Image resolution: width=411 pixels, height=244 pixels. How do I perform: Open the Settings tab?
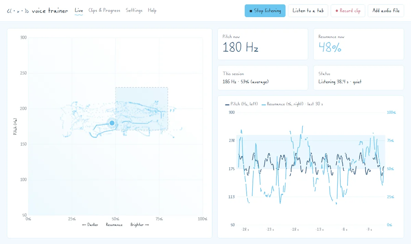tap(134, 11)
